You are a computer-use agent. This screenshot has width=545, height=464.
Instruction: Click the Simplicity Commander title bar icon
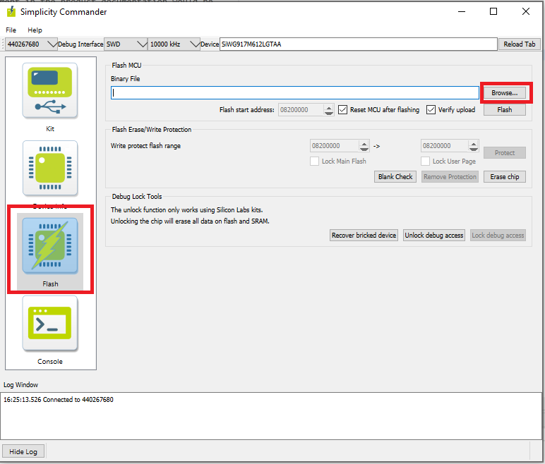11,12
